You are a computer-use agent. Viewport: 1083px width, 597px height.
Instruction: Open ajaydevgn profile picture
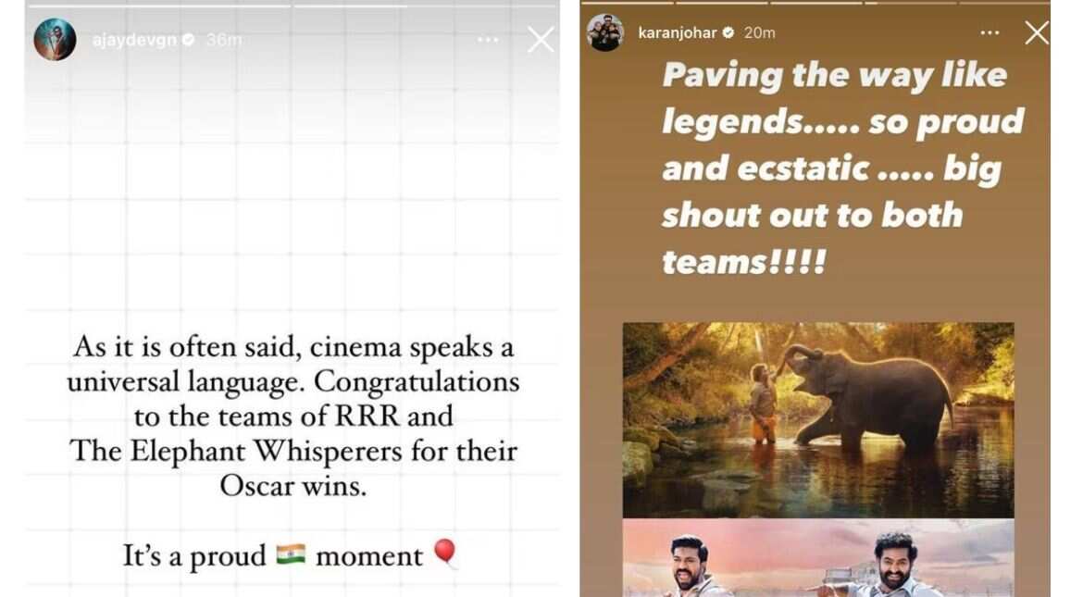pyautogui.click(x=56, y=40)
